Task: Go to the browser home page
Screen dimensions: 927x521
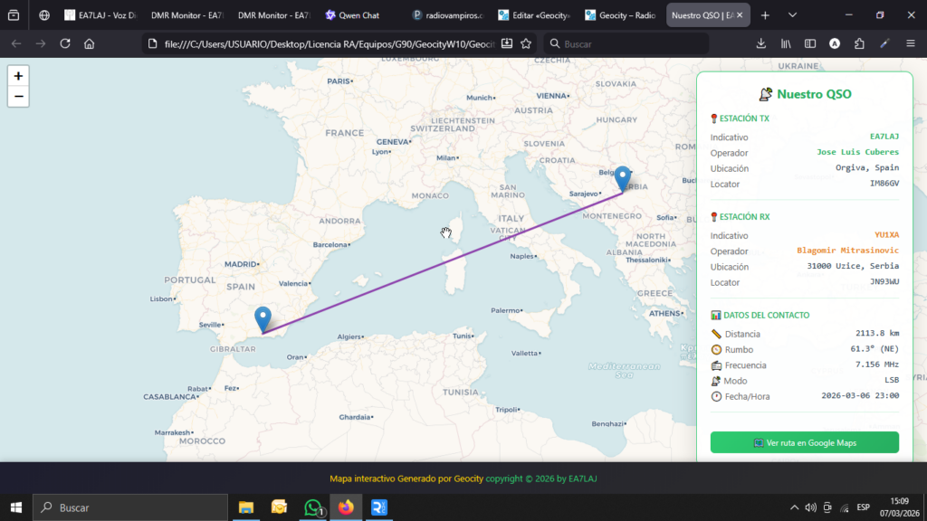Action: click(x=89, y=43)
